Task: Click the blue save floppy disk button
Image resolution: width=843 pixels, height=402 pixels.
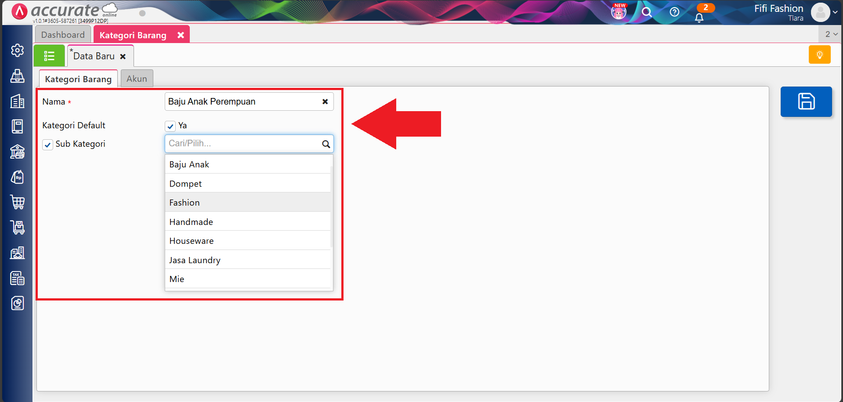Action: 806,101
